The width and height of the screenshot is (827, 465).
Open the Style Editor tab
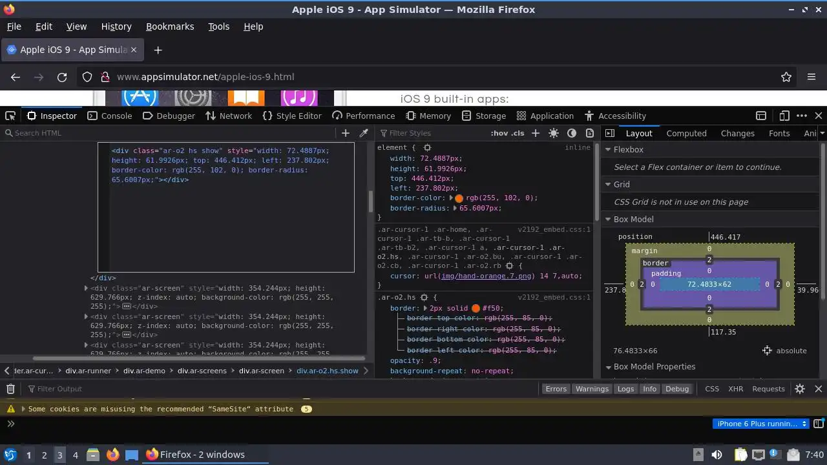pos(292,116)
